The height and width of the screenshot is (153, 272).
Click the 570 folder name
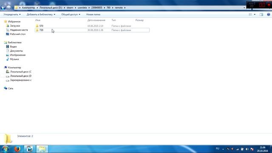click(x=41, y=26)
